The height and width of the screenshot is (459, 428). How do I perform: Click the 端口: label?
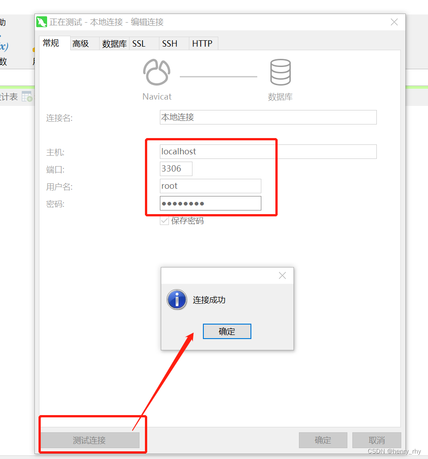55,169
